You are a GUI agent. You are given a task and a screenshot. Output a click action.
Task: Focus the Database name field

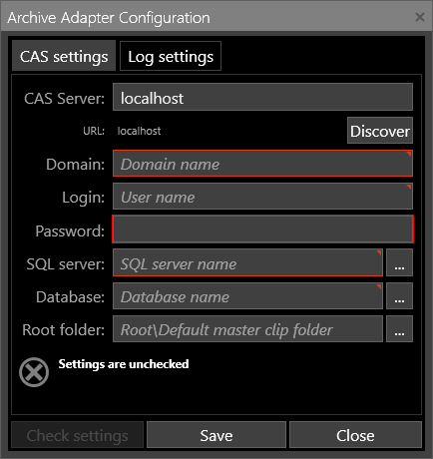click(x=247, y=296)
